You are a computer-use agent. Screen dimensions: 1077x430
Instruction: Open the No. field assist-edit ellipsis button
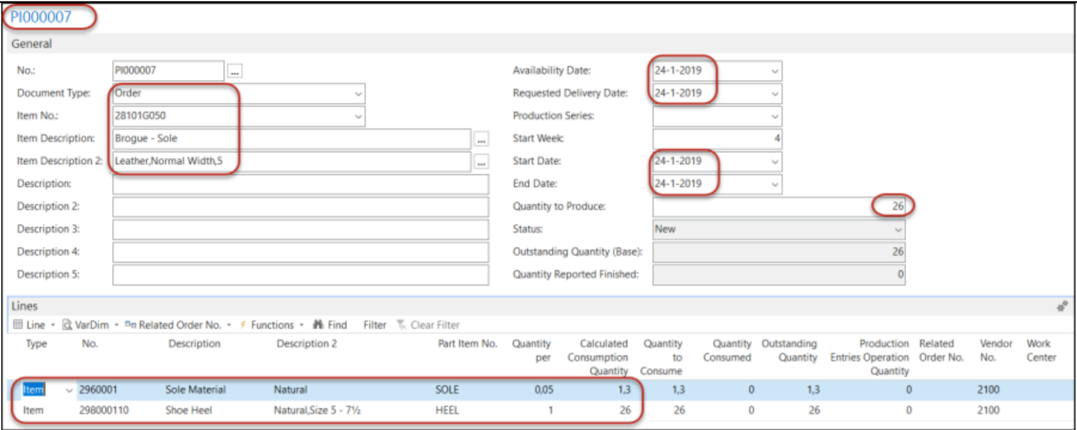234,71
